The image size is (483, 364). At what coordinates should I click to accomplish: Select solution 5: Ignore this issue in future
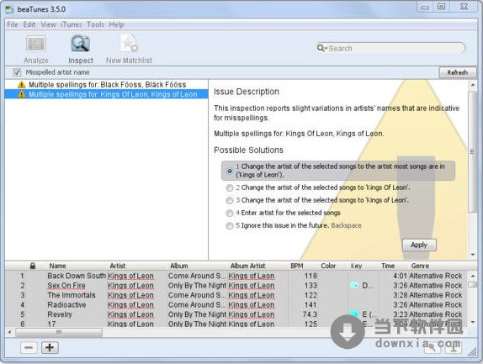point(230,225)
